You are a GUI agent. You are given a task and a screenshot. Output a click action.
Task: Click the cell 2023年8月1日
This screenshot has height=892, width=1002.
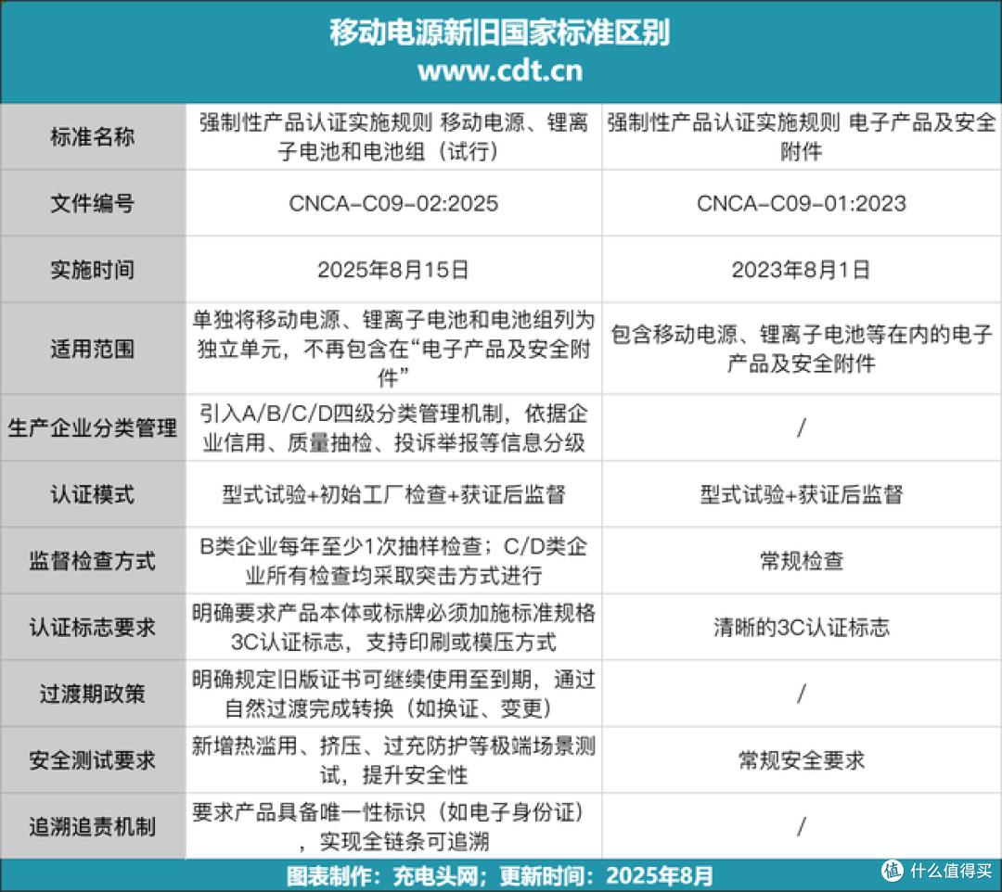coord(802,270)
